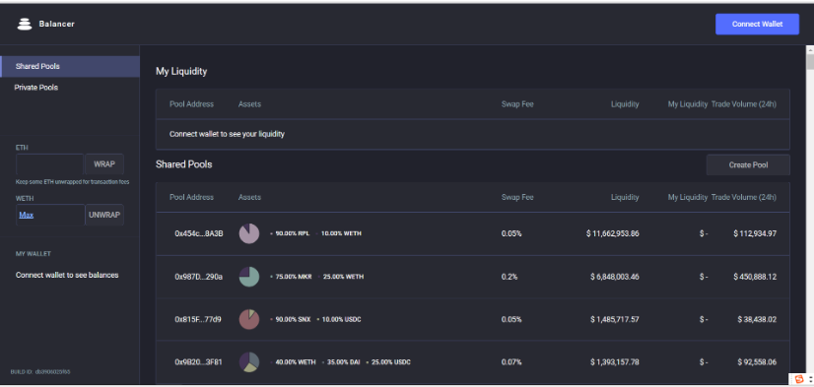Viewport: 814px width, 387px height.
Task: Click the orange extension icon in bottom-right corner
Action: pyautogui.click(x=799, y=379)
